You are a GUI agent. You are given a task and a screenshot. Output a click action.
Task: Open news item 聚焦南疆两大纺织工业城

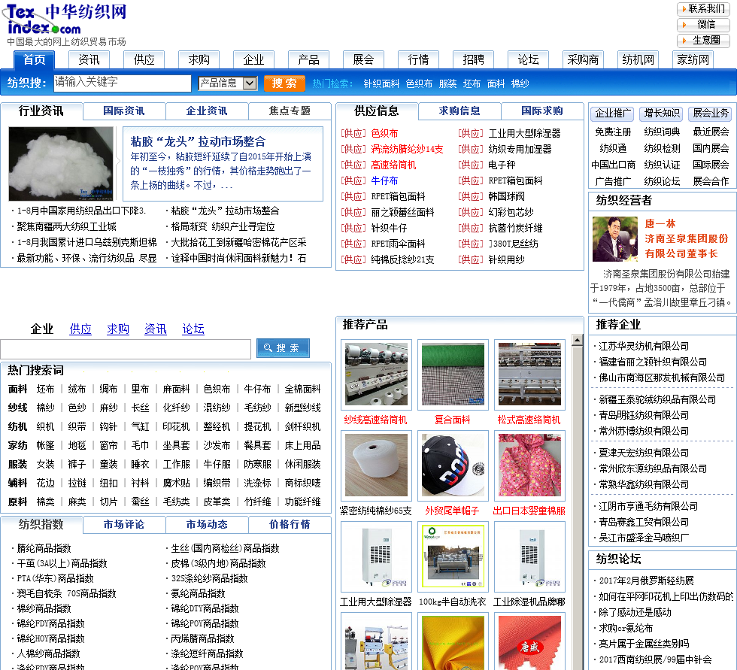click(67, 226)
